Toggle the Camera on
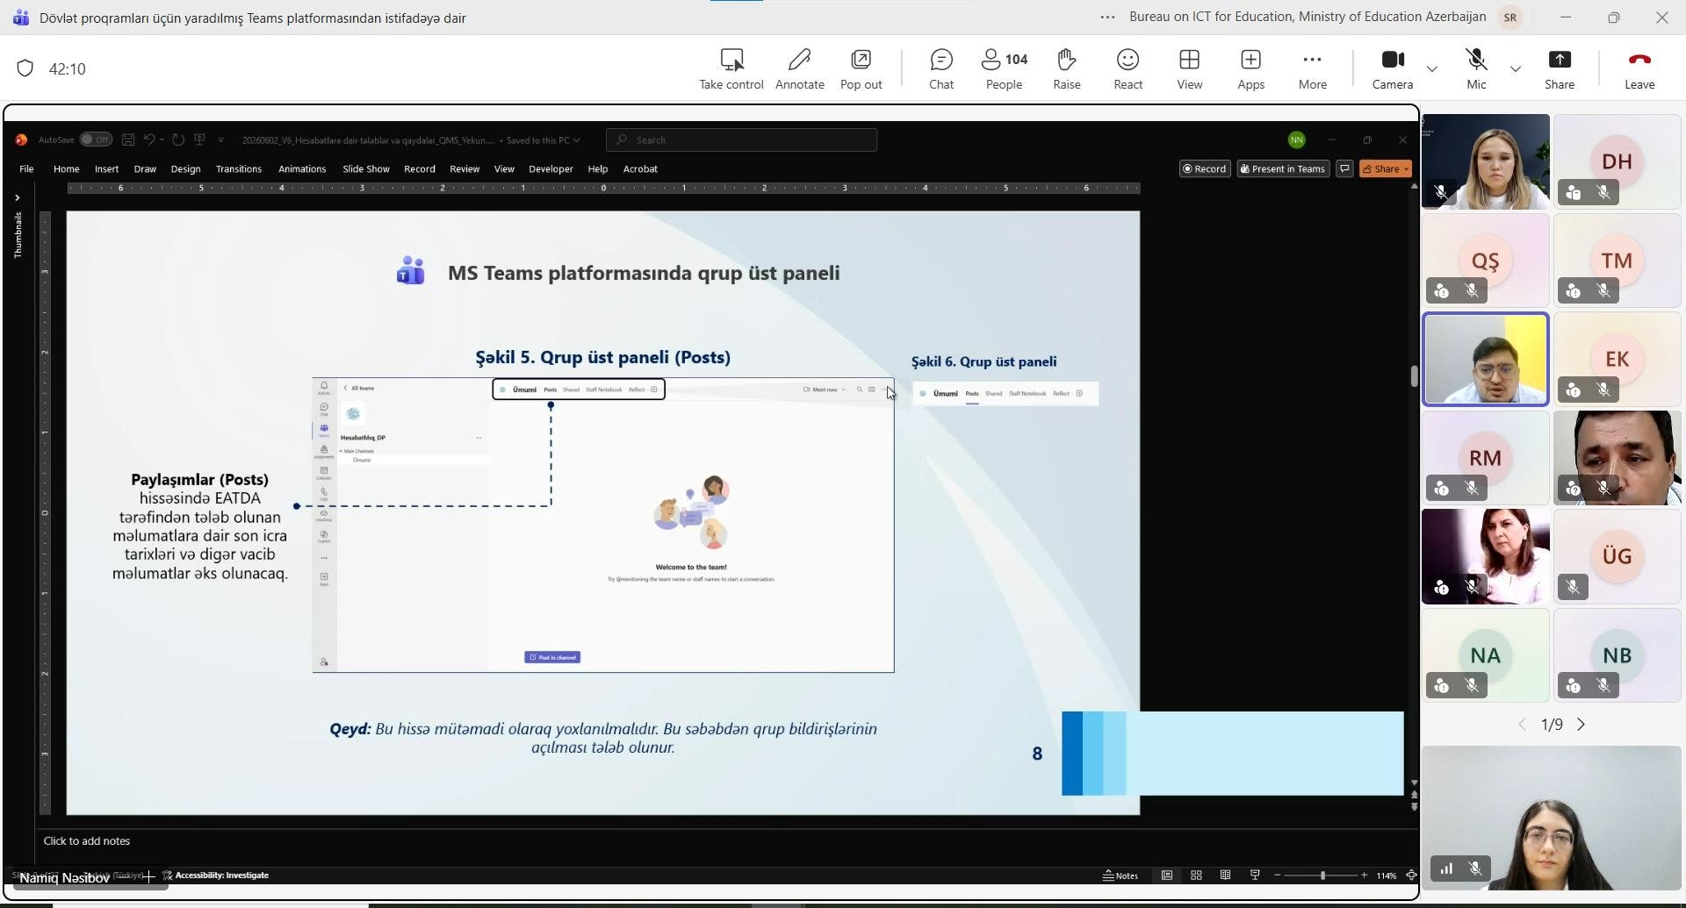This screenshot has height=908, width=1686. [1393, 69]
